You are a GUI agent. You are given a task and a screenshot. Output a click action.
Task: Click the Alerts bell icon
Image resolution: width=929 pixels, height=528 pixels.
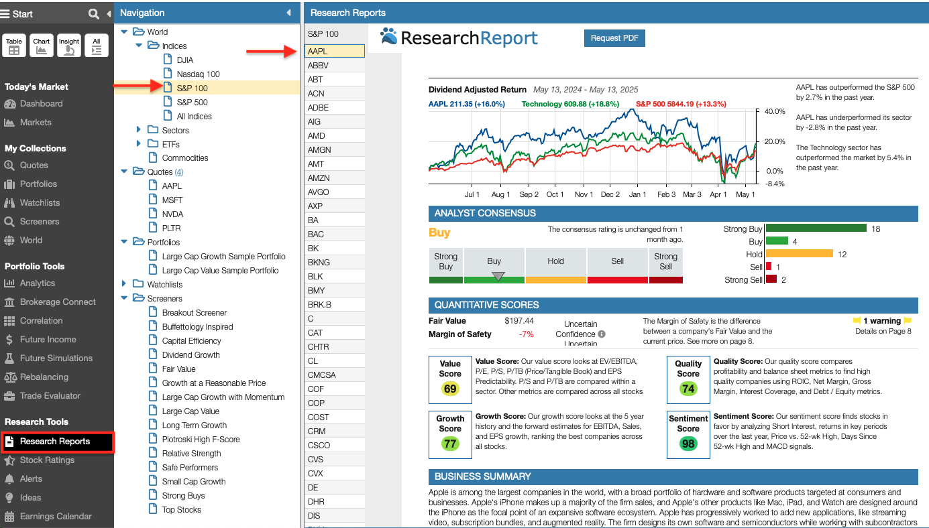coord(9,479)
